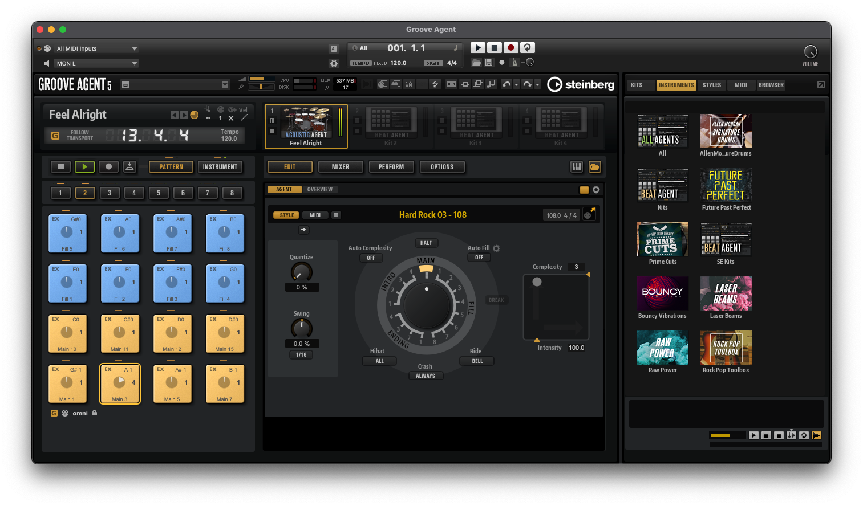Mute the Acoustic Agent in slot 1
863x506 pixels.
pos(272,121)
